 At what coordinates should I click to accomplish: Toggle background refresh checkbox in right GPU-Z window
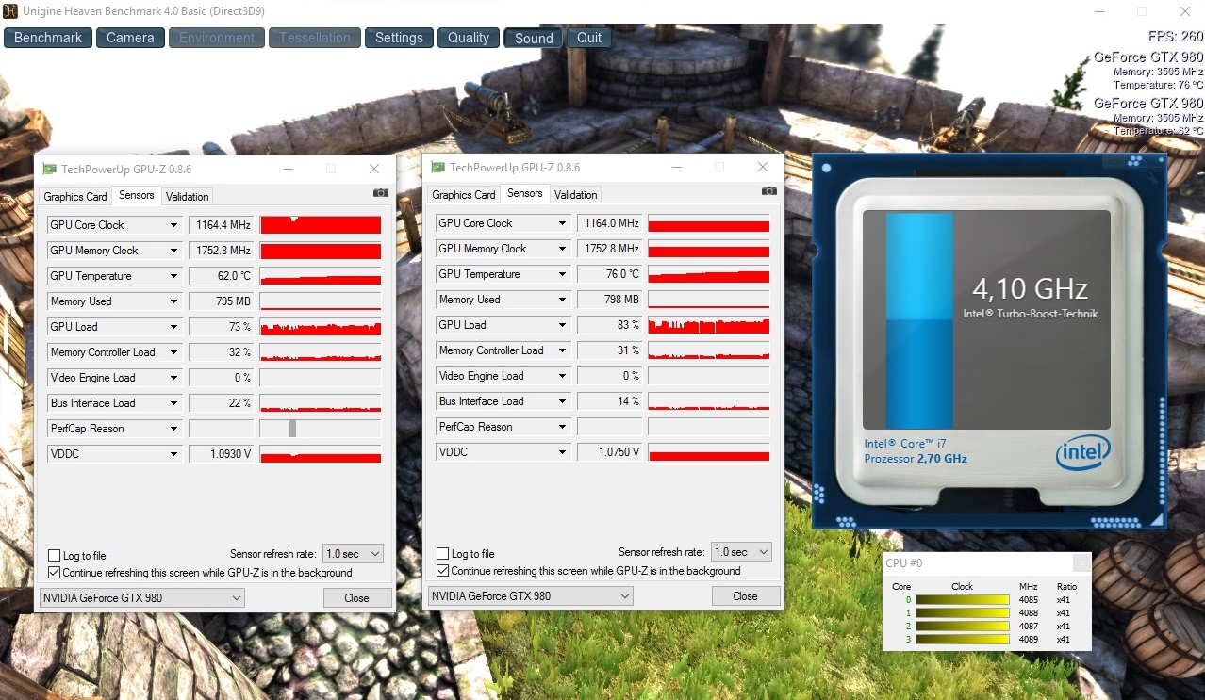coord(442,570)
